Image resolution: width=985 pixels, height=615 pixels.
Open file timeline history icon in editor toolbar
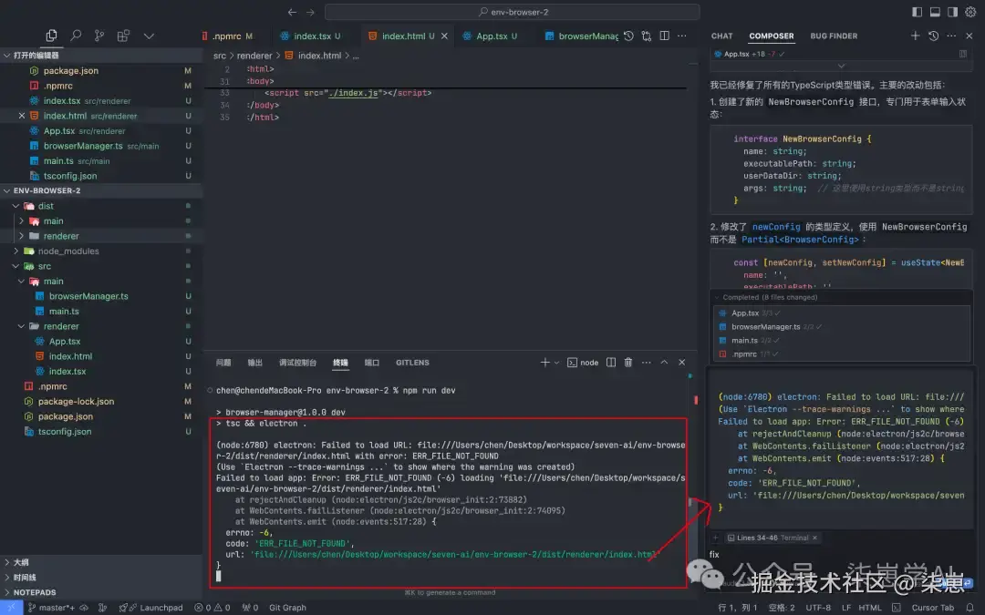(628, 36)
